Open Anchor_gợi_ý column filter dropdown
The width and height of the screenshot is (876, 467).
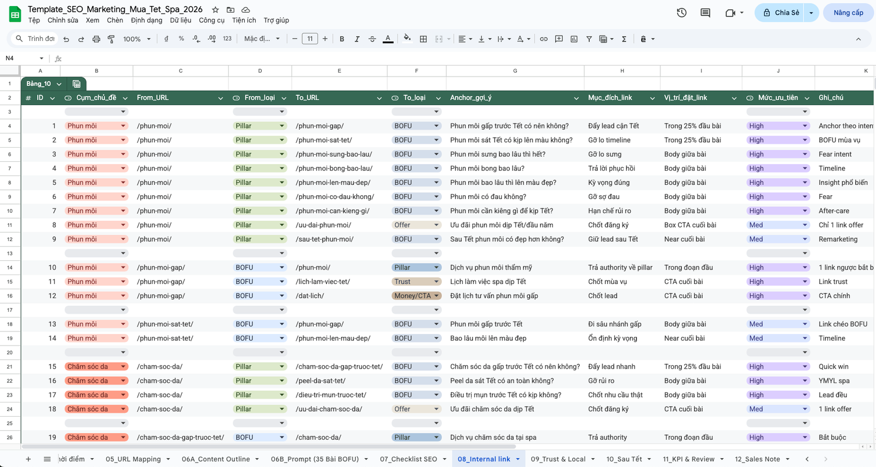(x=577, y=98)
